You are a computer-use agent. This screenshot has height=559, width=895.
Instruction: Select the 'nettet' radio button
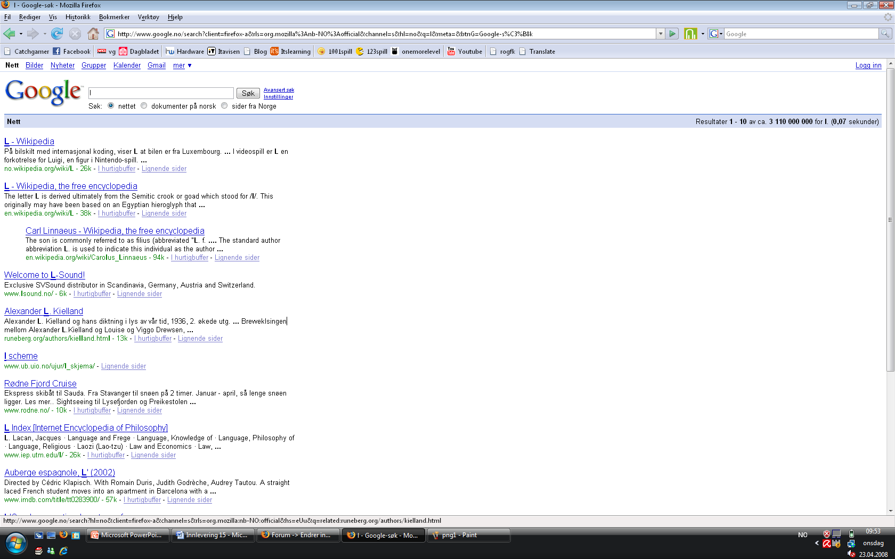pos(111,105)
